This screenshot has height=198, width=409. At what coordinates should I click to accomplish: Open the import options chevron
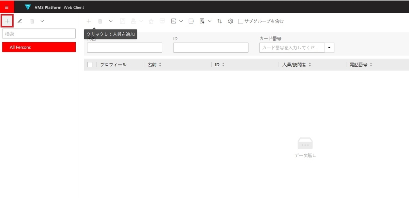[181, 21]
